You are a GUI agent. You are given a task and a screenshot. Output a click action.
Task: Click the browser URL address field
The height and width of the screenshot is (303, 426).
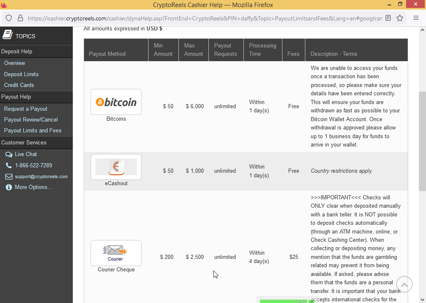(204, 18)
